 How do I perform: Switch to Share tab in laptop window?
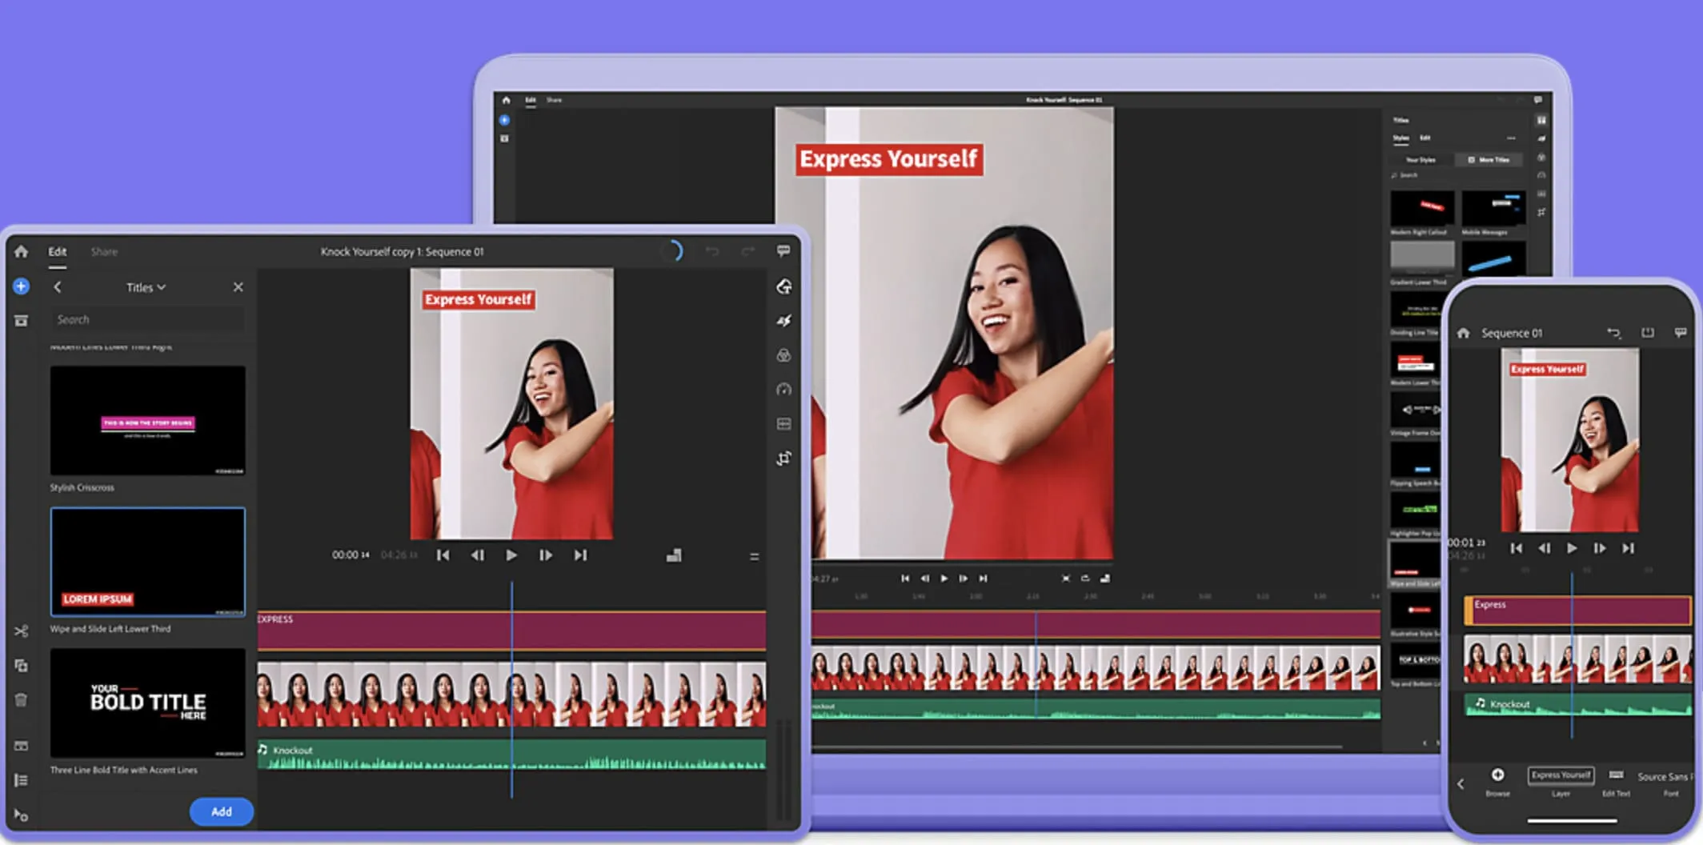click(x=554, y=100)
